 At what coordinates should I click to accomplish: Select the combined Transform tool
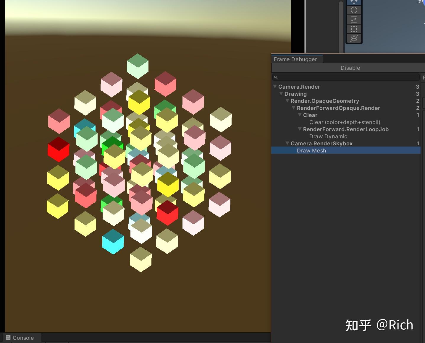354,38
